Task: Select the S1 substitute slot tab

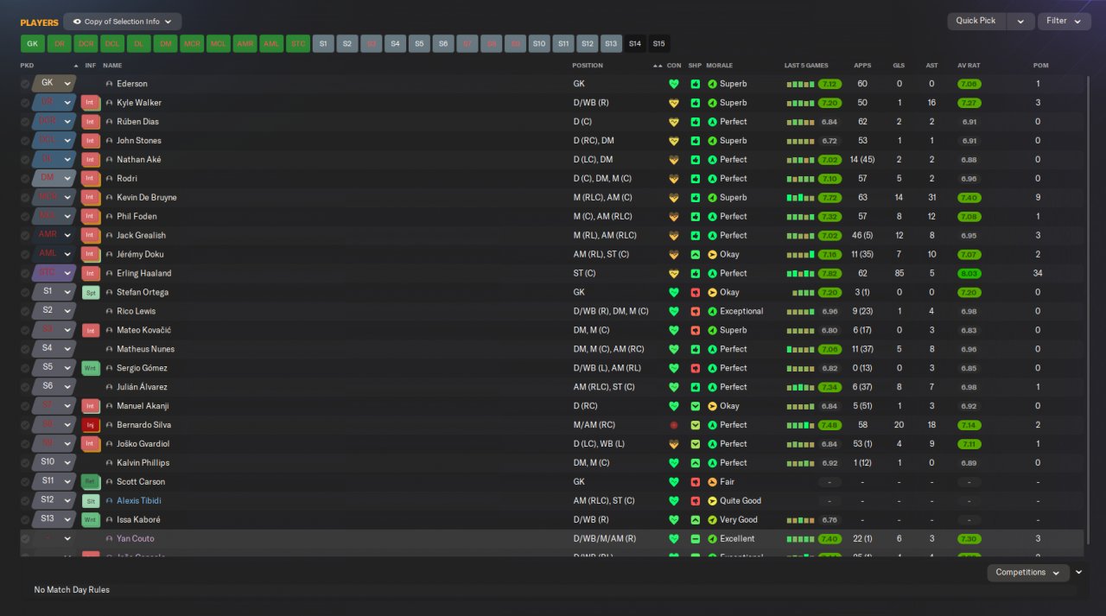Action: (323, 43)
